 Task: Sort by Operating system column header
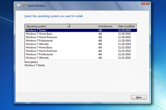click(x=61, y=26)
